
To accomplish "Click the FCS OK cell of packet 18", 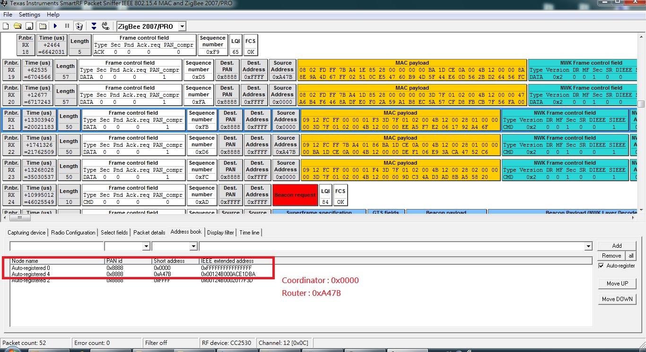I will point(251,45).
